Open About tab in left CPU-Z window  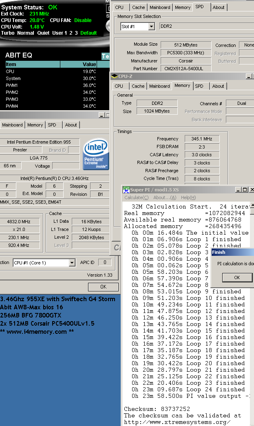pyautogui.click(x=71, y=125)
